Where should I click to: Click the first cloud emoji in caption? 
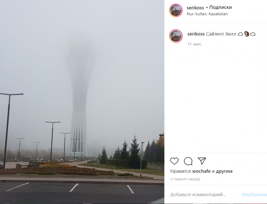pos(240,34)
